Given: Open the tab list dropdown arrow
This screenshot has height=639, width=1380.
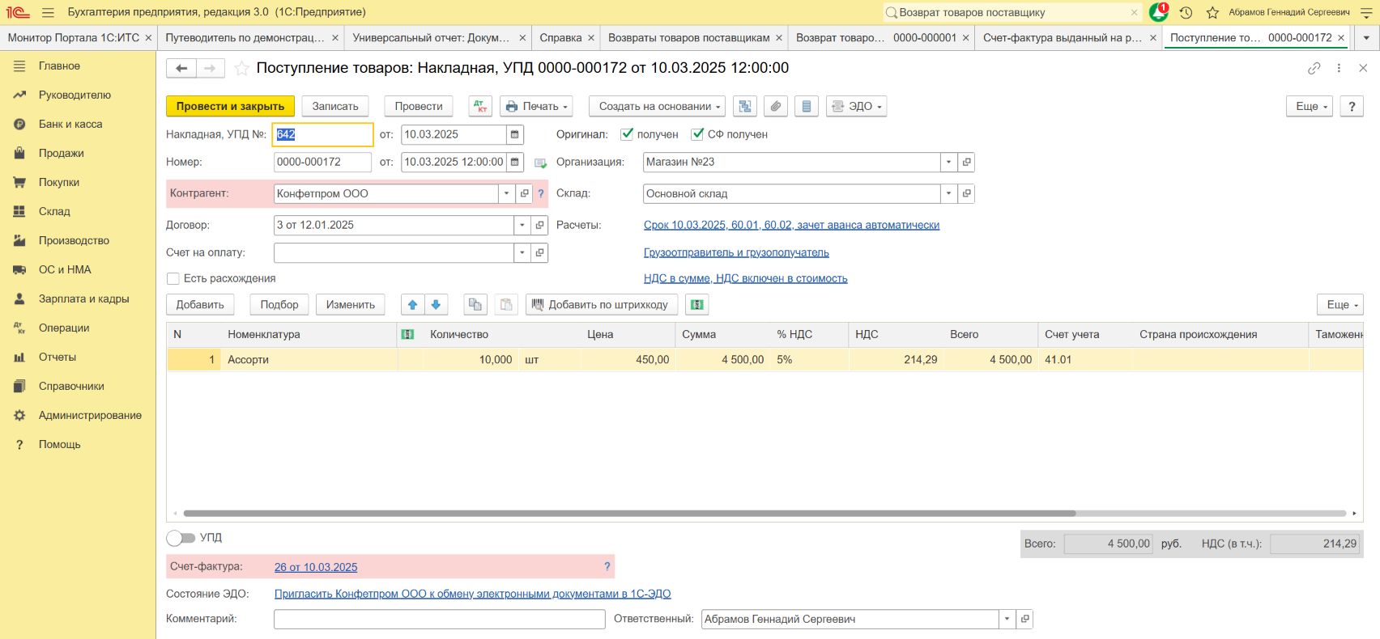Looking at the screenshot, I should (x=1366, y=38).
